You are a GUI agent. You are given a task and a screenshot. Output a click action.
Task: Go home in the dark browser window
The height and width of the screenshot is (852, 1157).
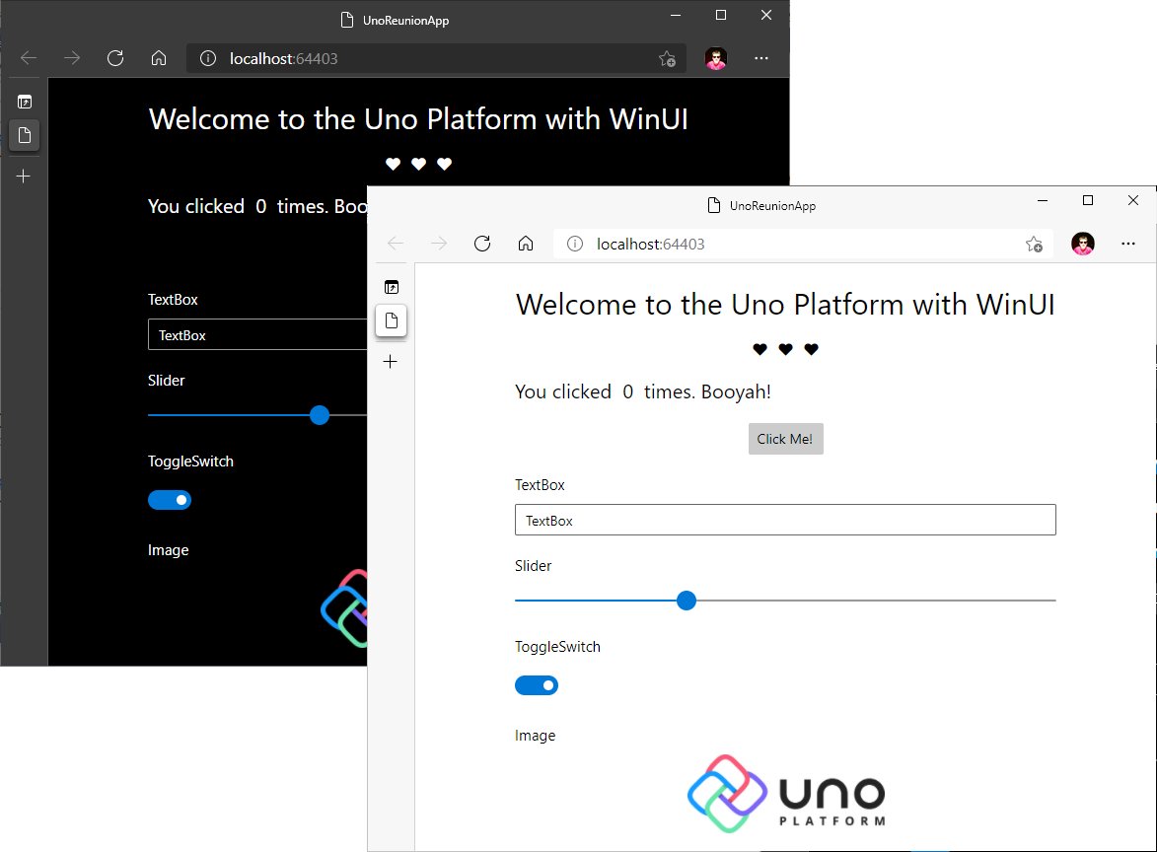point(159,58)
